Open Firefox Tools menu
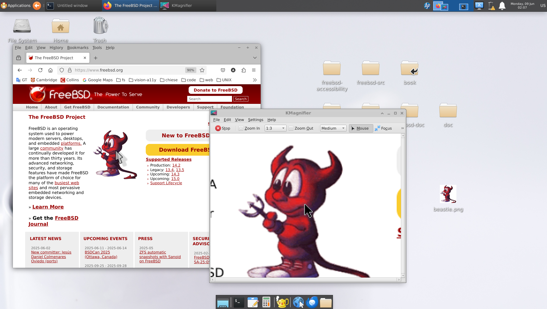The width and height of the screenshot is (547, 309). coord(97,47)
